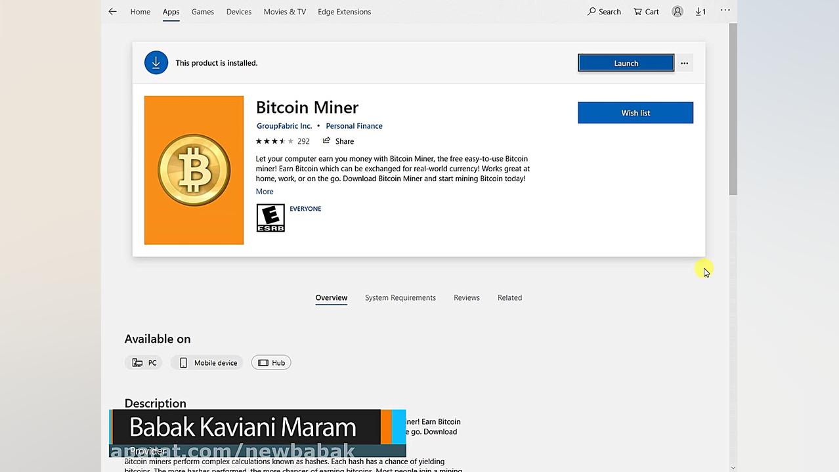The height and width of the screenshot is (472, 839).
Task: Click the Bitcoin Miner title text
Action: (x=307, y=107)
